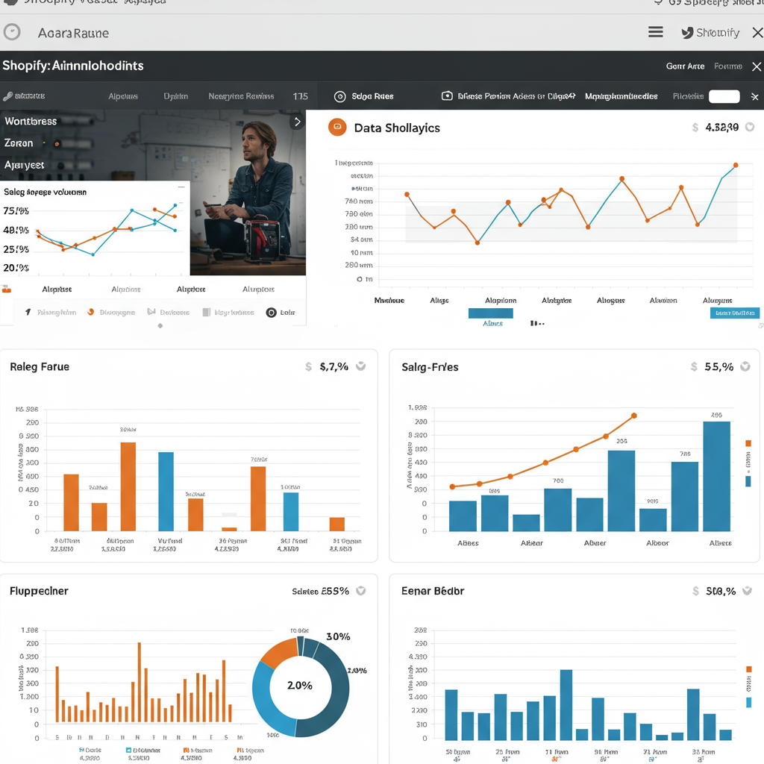
Task: Toggle the white switch in the dark toolbar
Action: click(724, 96)
